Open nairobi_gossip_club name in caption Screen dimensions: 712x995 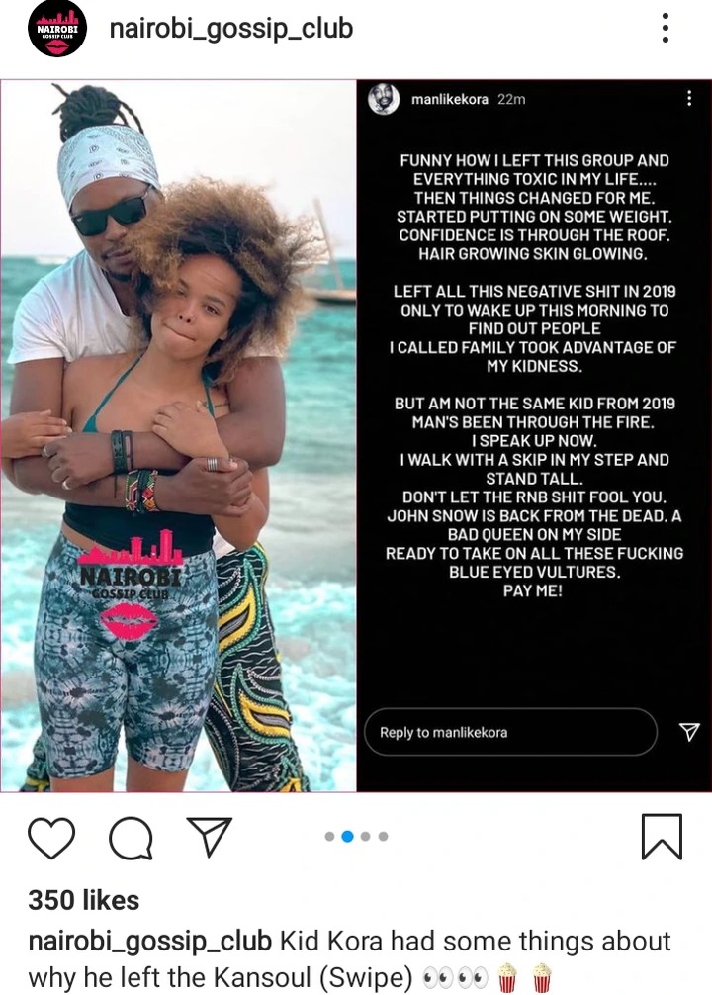tap(149, 941)
